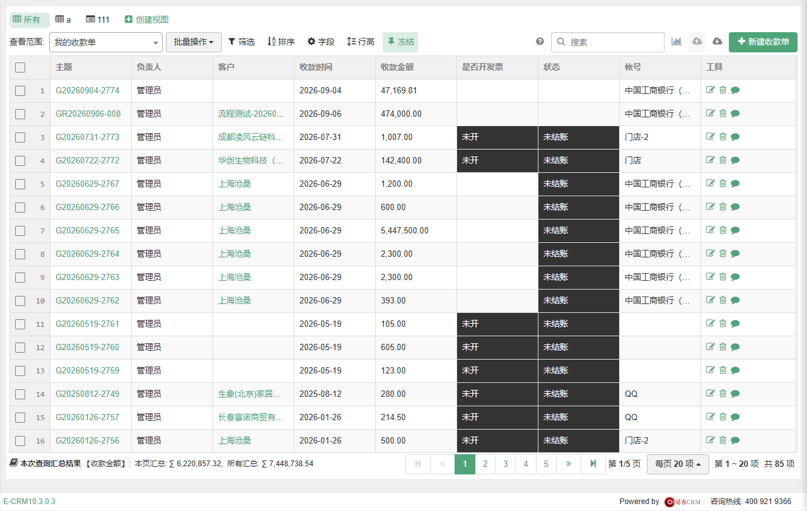This screenshot has height=511, width=807.
Task: Edit record G20260629-2762 via pencil icon
Action: point(711,300)
